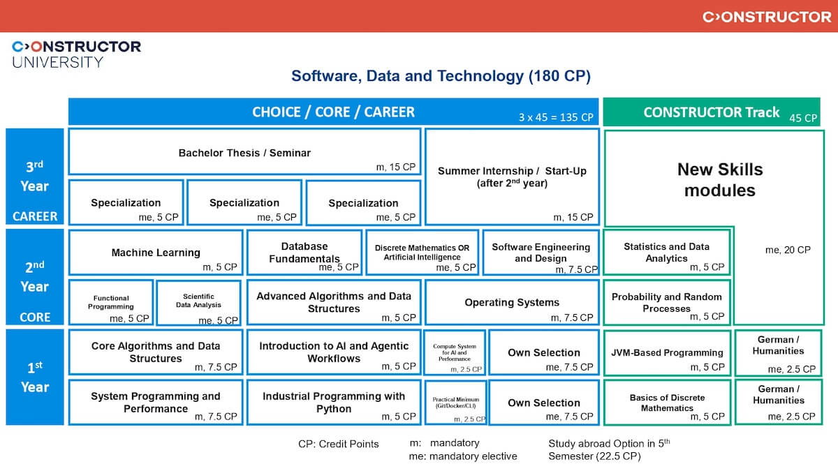Select Own Selection box beside JVM-Based Programming
This screenshot has height=471, width=838.
[x=544, y=352]
